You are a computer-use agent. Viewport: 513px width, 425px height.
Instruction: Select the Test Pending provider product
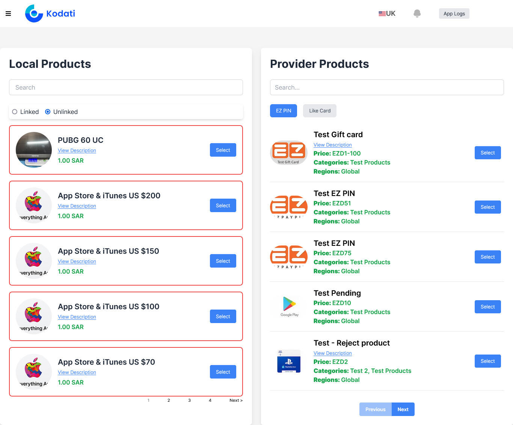[x=488, y=307]
